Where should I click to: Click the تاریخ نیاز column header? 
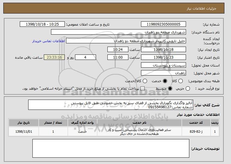point(24,123)
